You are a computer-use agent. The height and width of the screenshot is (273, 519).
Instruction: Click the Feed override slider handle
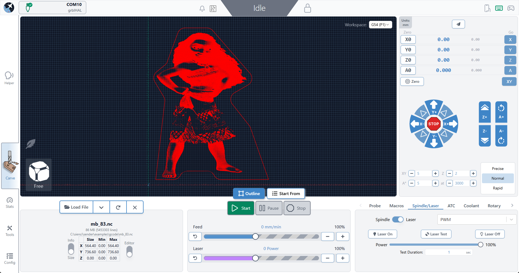255,236
